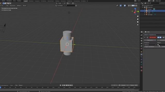This screenshot has height=92, width=165.
Task: Select wireframe viewport shading
Action: point(131,6)
